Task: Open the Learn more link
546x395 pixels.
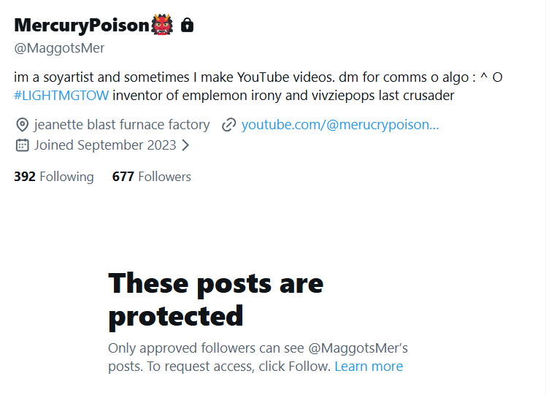Action: point(369,367)
